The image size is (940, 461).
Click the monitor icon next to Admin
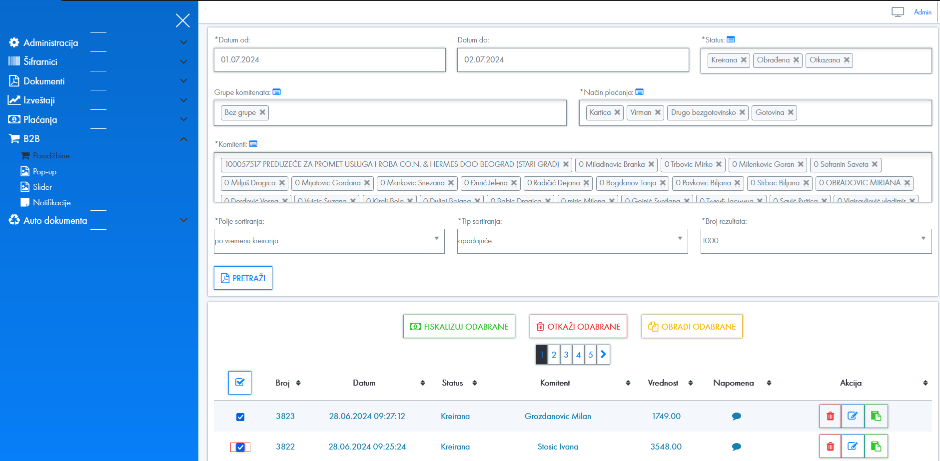coord(898,12)
